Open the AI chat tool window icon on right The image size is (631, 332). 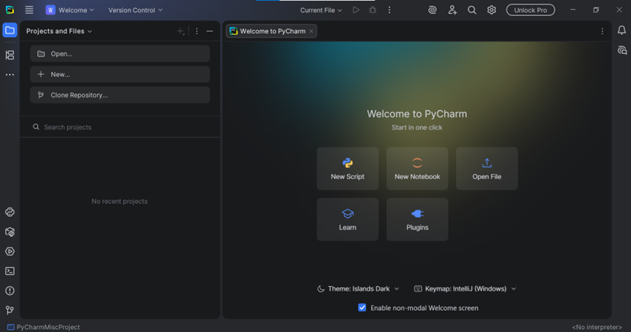coord(622,50)
